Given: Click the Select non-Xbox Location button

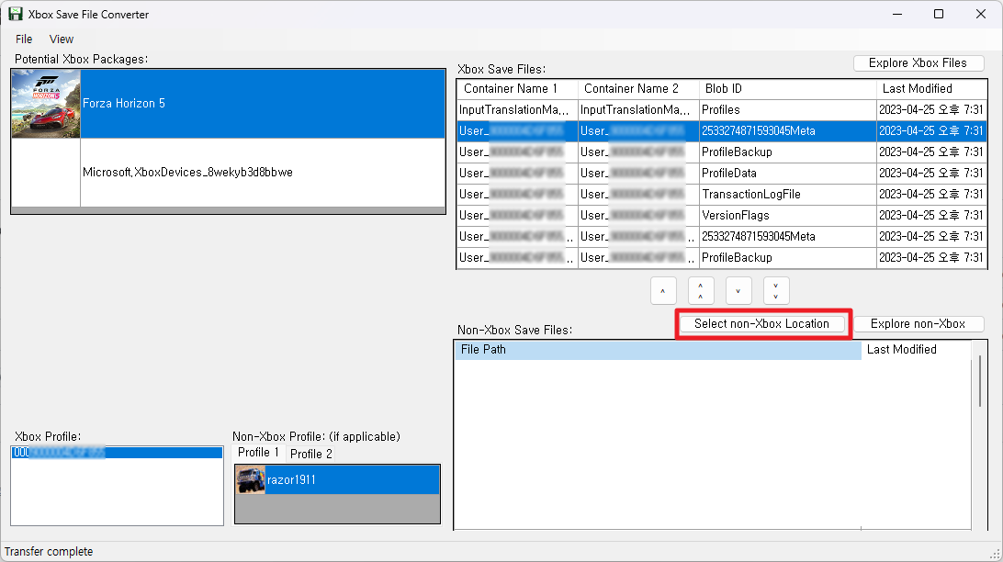Looking at the screenshot, I should (x=761, y=323).
